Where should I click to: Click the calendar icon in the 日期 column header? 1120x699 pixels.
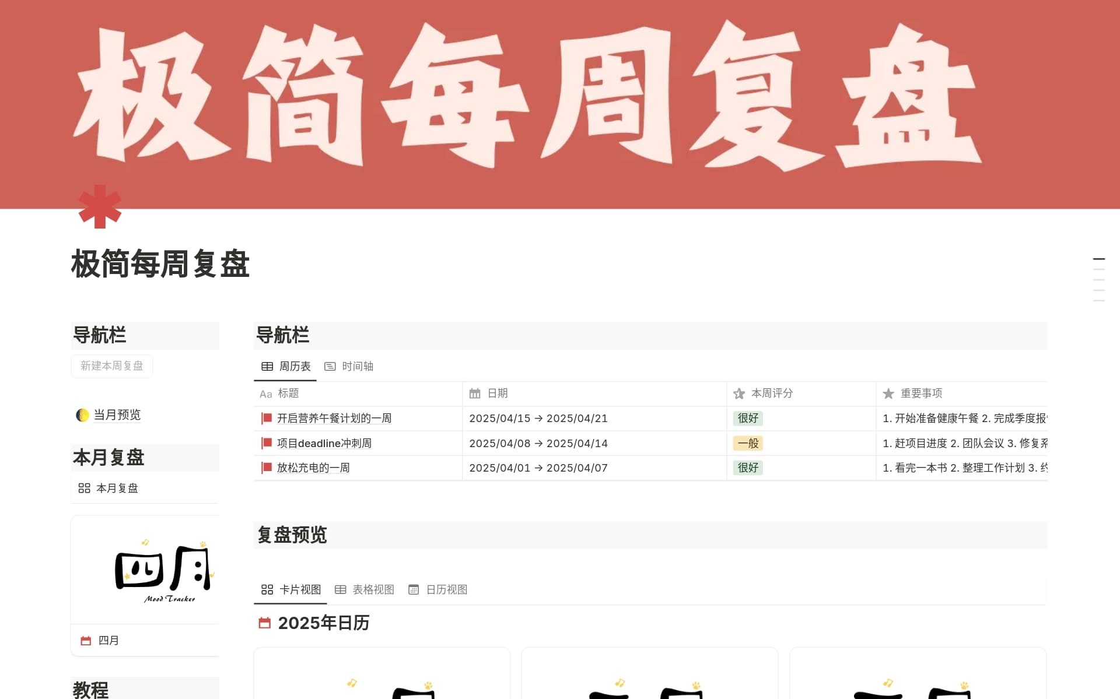click(x=475, y=394)
